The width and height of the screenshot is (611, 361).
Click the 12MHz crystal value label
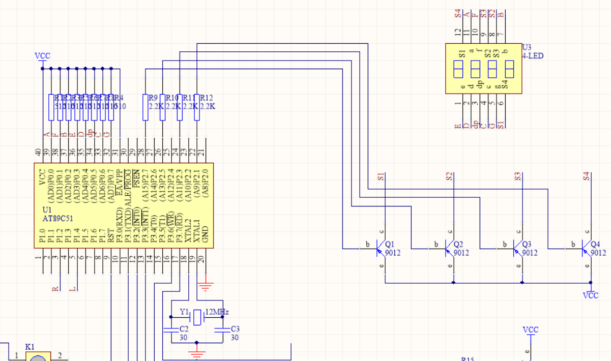click(217, 312)
